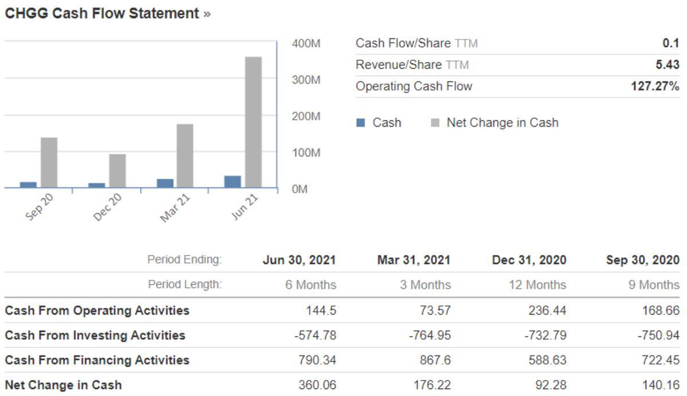The height and width of the screenshot is (396, 687).
Task: Select the 3 Months period length cell
Action: (x=426, y=285)
